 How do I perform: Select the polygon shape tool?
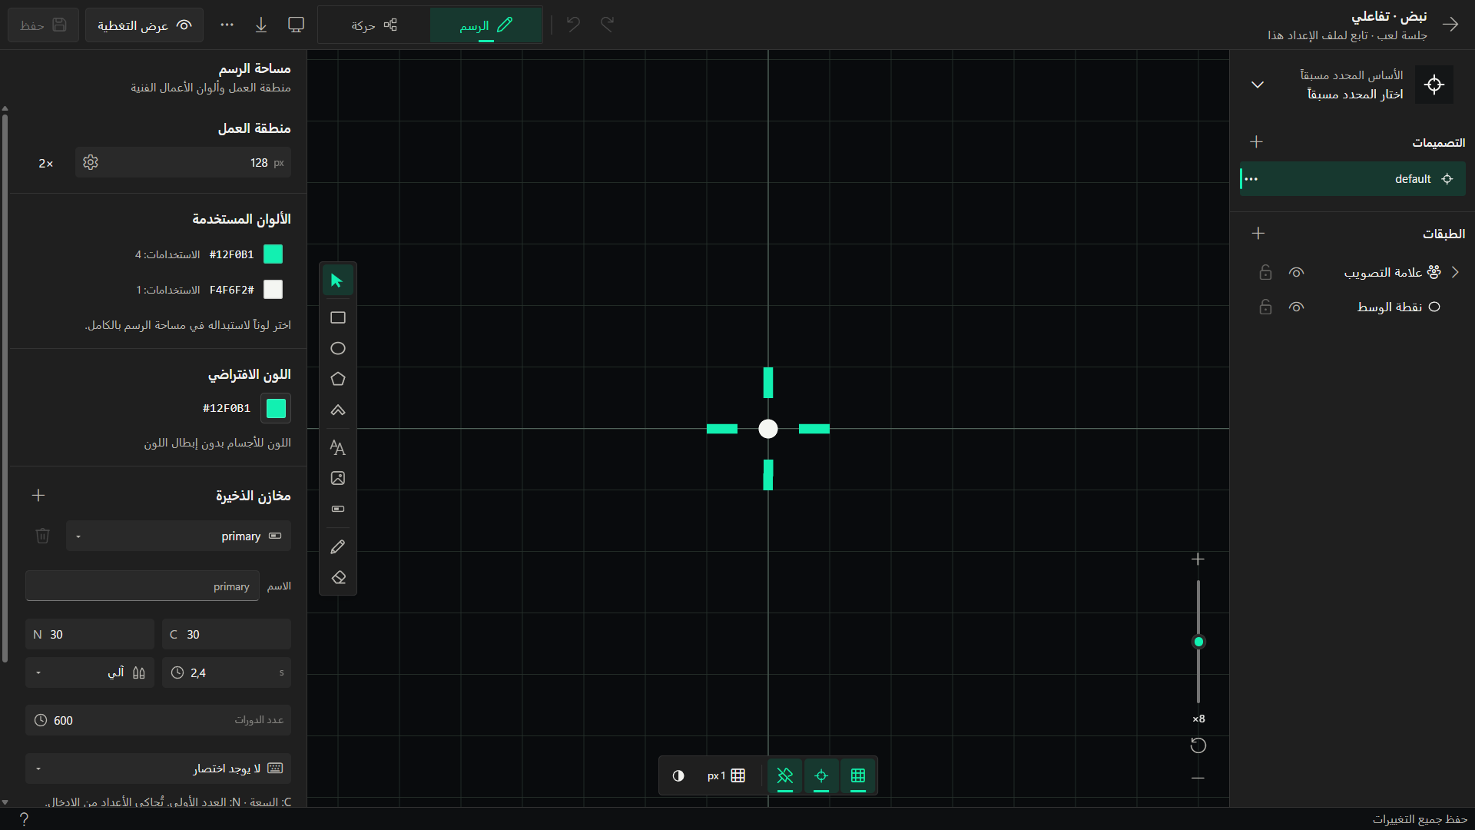[337, 379]
